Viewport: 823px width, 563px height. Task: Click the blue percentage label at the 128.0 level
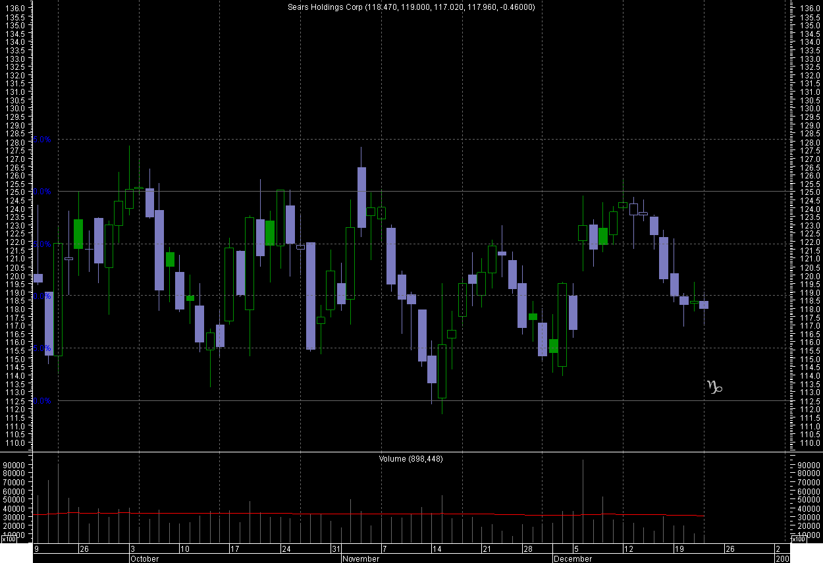click(42, 140)
